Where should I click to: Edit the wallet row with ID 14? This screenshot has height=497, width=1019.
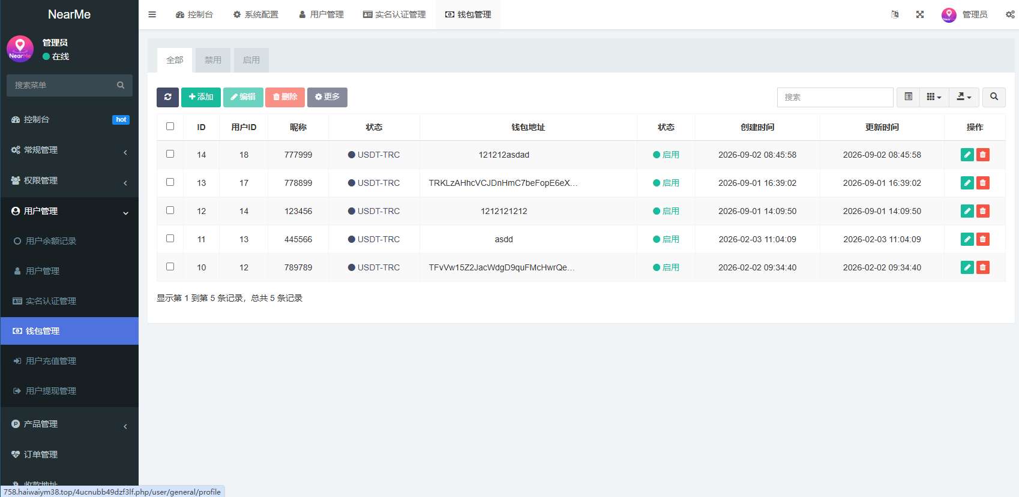click(967, 155)
